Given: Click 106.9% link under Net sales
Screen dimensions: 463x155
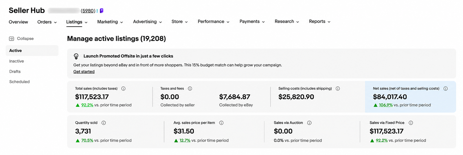Looking at the screenshot, I should click(386, 105).
